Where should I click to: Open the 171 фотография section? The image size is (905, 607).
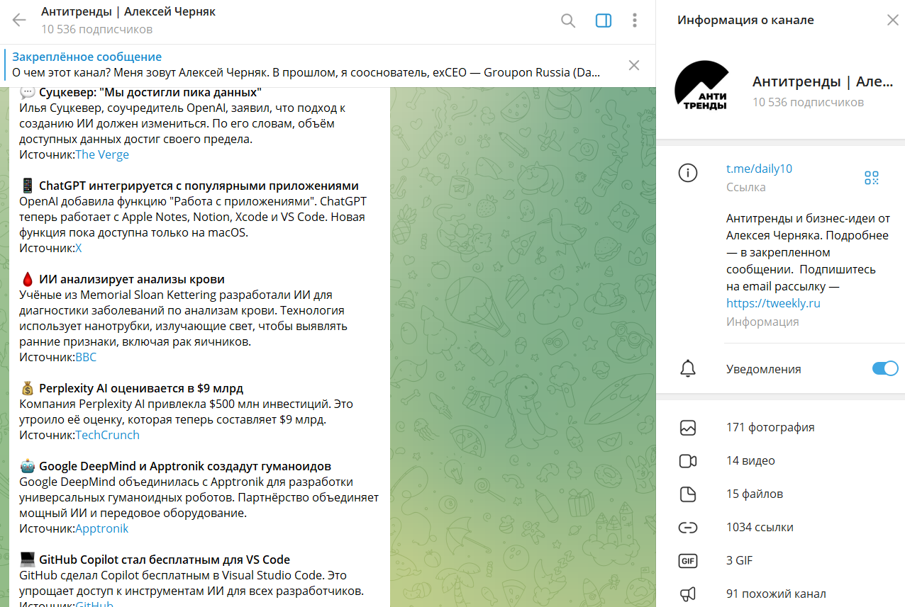tap(780, 428)
